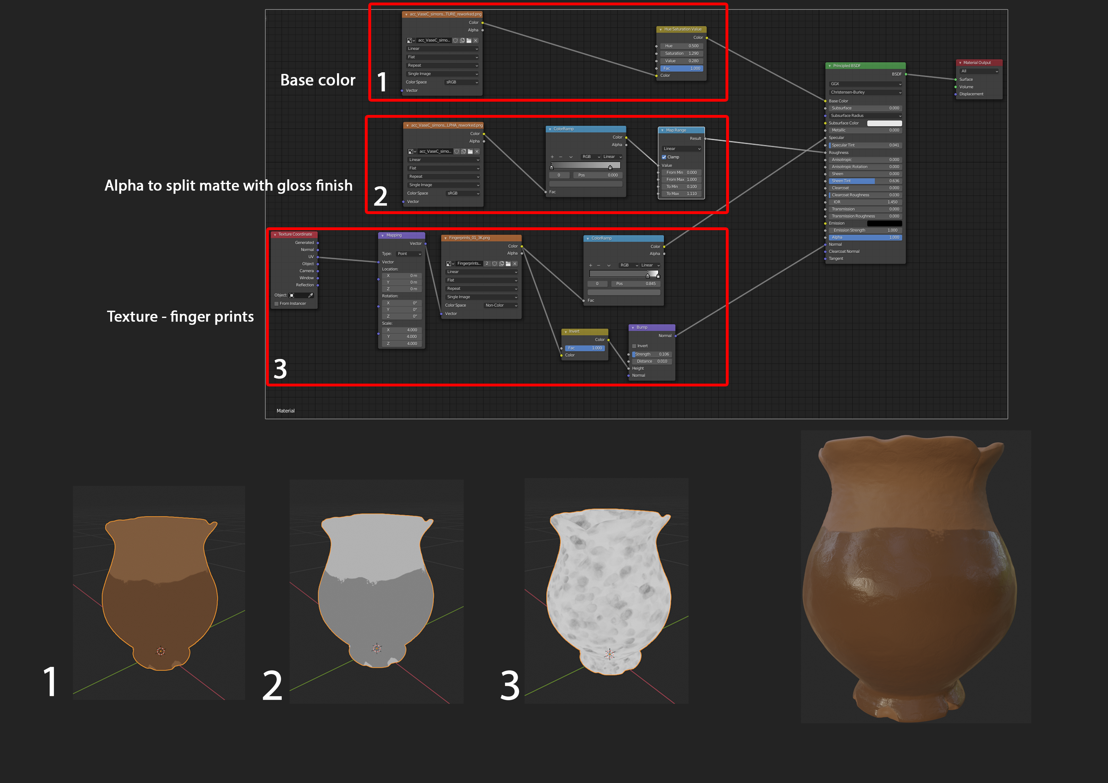Check Invert option in Bump node
This screenshot has height=783, width=1108.
pyautogui.click(x=634, y=346)
